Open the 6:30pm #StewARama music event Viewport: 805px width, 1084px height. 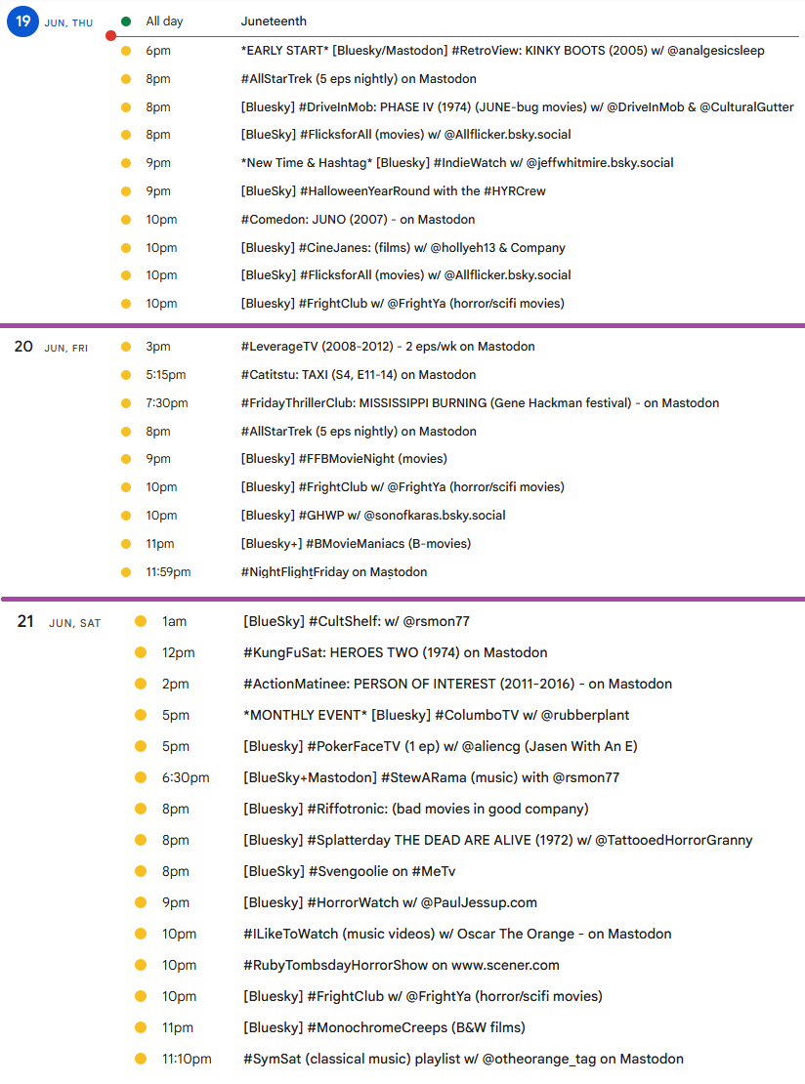point(431,777)
